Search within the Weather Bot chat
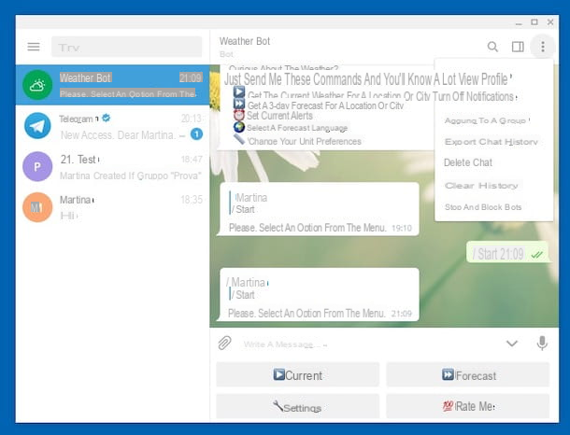This screenshot has height=435, width=570. pos(492,47)
